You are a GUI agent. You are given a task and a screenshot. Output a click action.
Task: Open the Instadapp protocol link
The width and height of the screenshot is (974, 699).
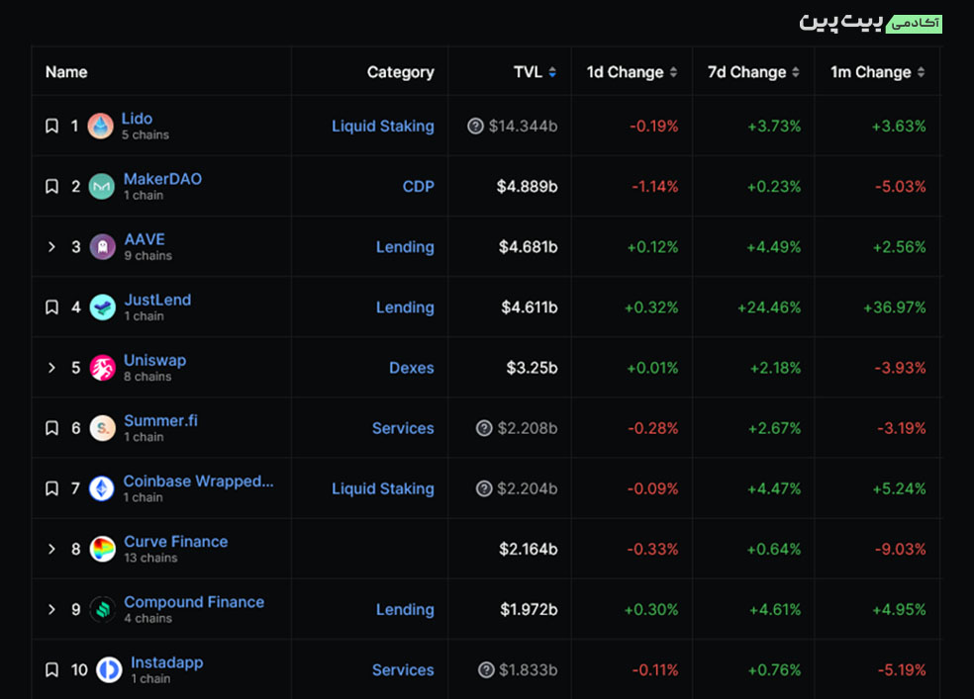(167, 662)
